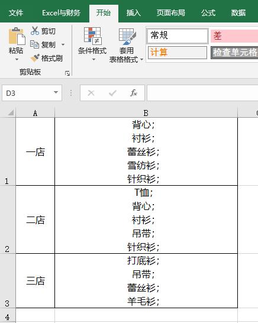Screen dimensions: 258x323
Task: Expand the Copy options arrow
Action: click(x=63, y=44)
